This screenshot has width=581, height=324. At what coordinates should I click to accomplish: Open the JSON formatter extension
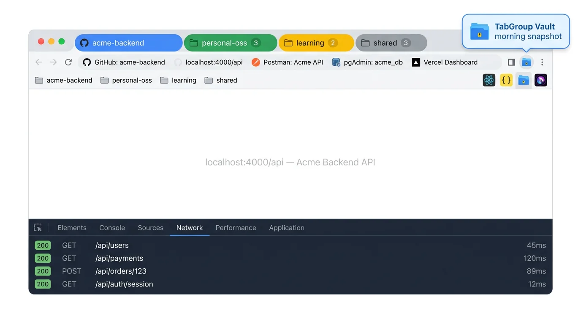pyautogui.click(x=506, y=80)
